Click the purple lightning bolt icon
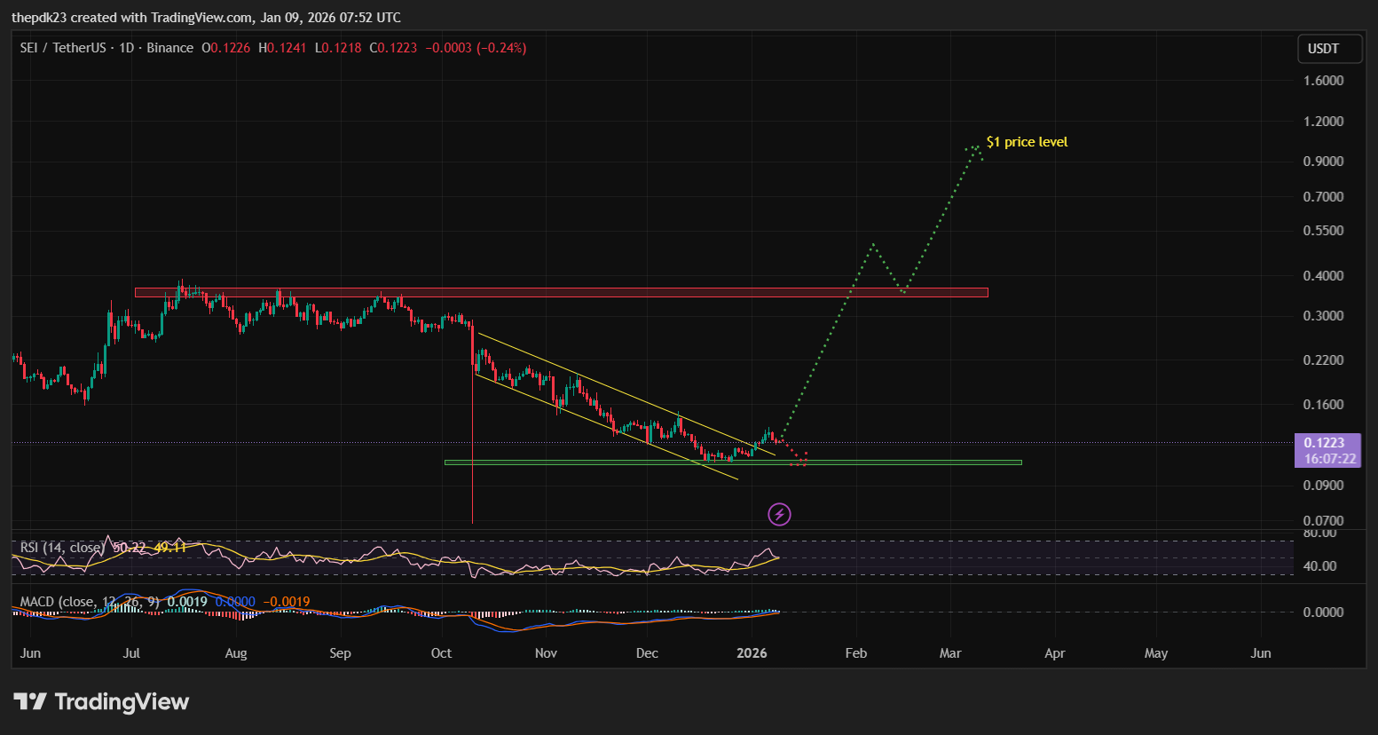The width and height of the screenshot is (1378, 735). pos(779,514)
